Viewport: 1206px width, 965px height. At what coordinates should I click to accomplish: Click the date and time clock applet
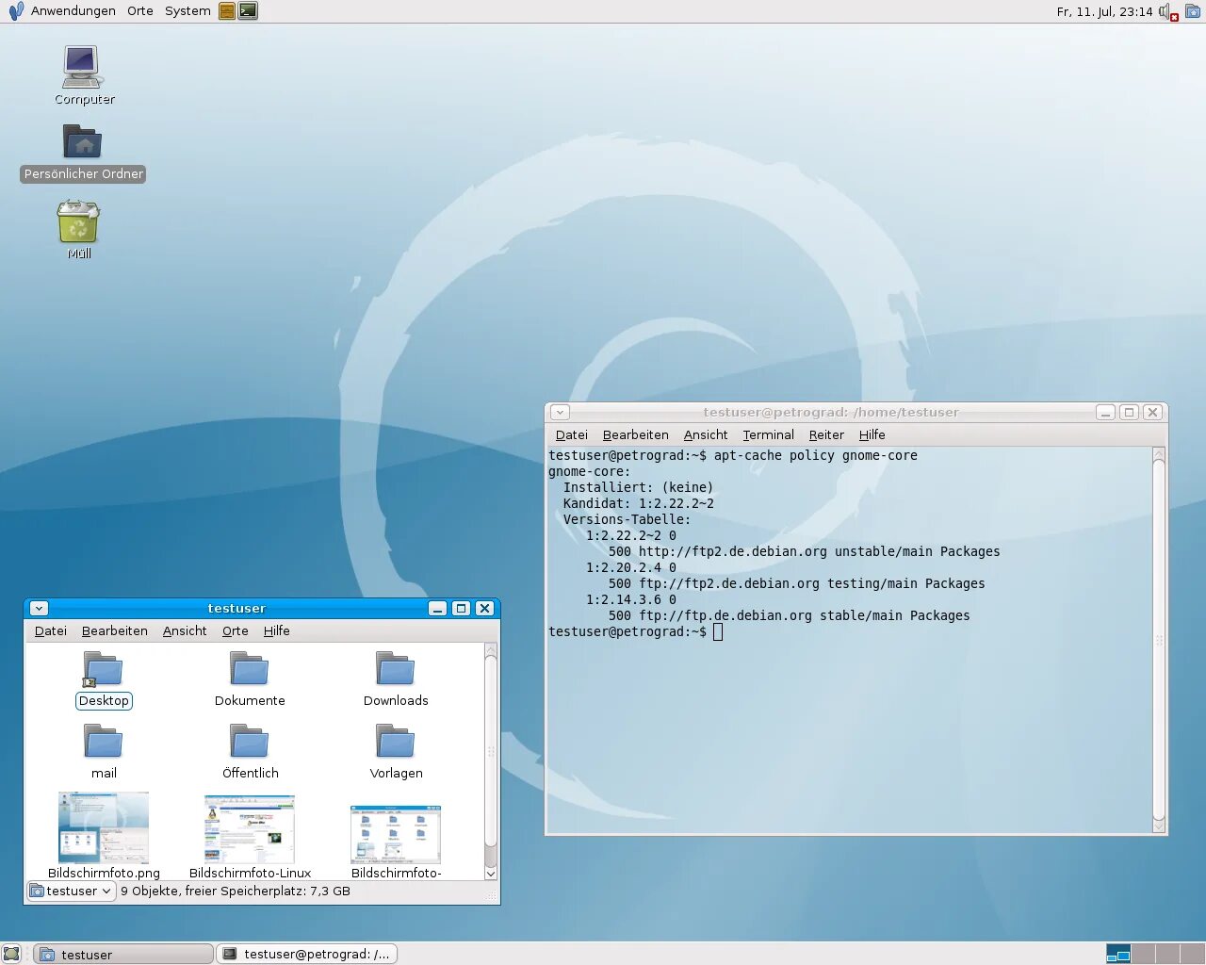(x=1104, y=11)
